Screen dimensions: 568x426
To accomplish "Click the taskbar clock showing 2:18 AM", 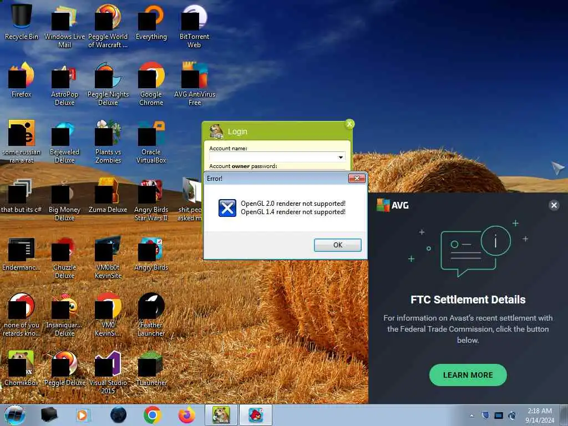I will click(x=540, y=415).
